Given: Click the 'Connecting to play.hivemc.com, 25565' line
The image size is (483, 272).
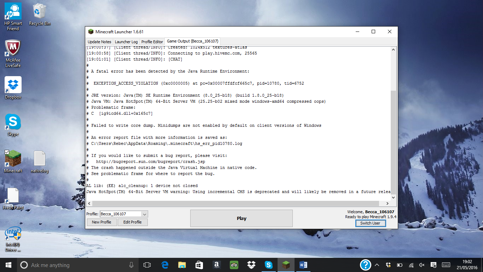Looking at the screenshot, I should [172, 53].
